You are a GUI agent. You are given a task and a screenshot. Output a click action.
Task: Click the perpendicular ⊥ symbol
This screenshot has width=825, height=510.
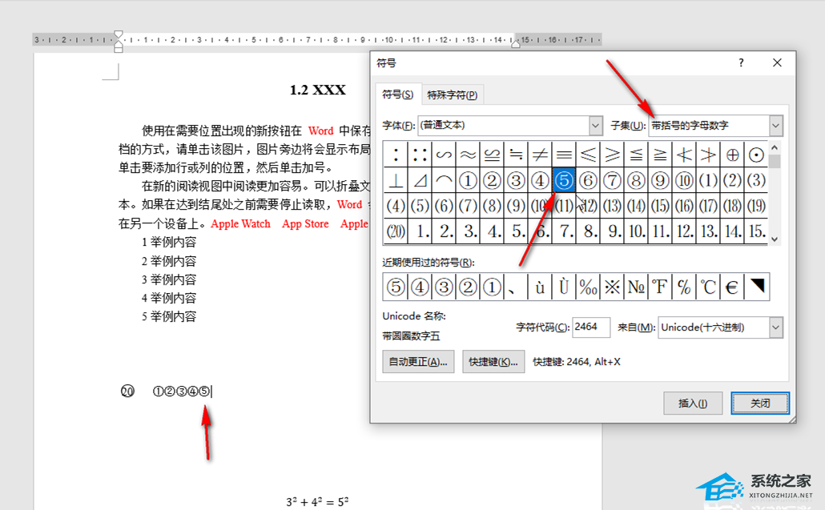click(x=396, y=180)
